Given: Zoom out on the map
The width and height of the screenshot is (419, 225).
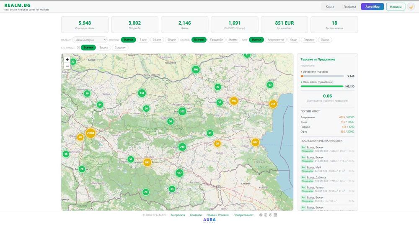Looking at the screenshot, I should [x=67, y=66].
